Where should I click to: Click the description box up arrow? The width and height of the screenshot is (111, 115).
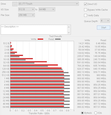pos(69,27)
